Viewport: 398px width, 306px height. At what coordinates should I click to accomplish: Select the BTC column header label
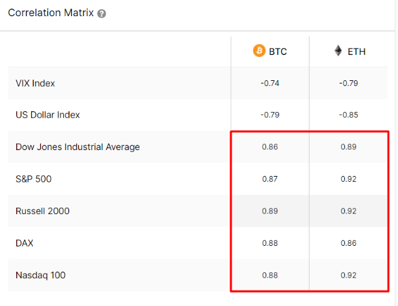[278, 52]
